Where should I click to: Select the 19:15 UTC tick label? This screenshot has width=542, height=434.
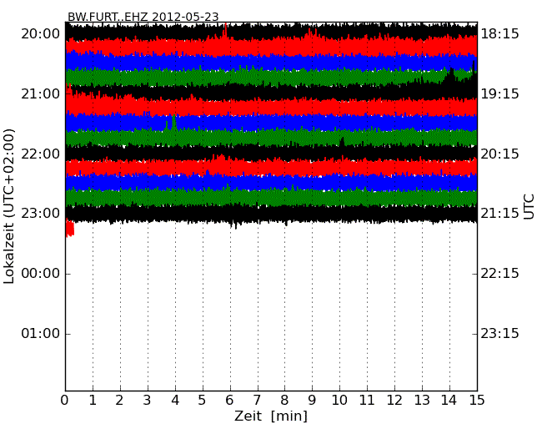499,94
